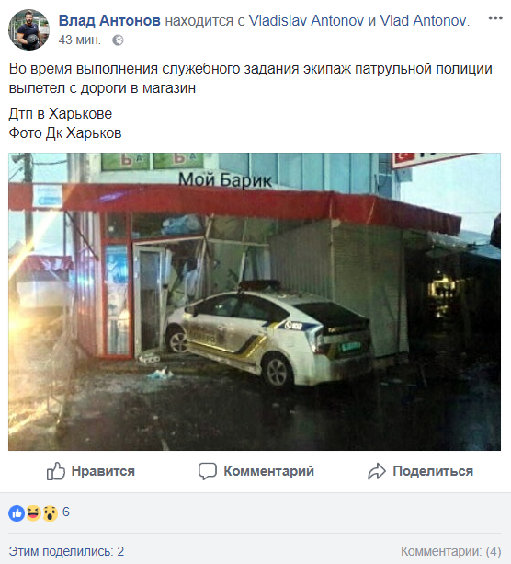Click the 43 мин. timestamp

point(79,40)
